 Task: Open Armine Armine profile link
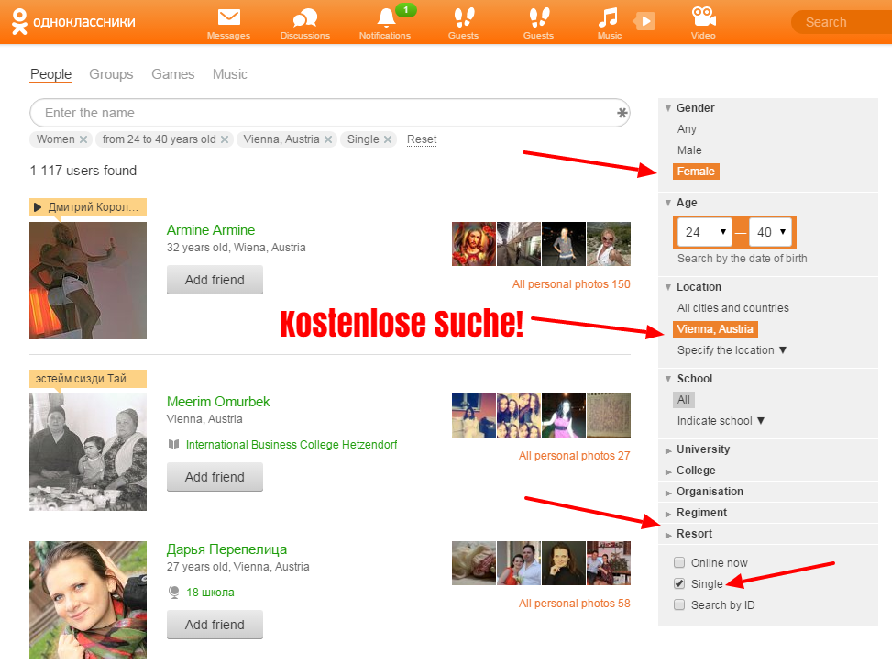click(x=211, y=230)
